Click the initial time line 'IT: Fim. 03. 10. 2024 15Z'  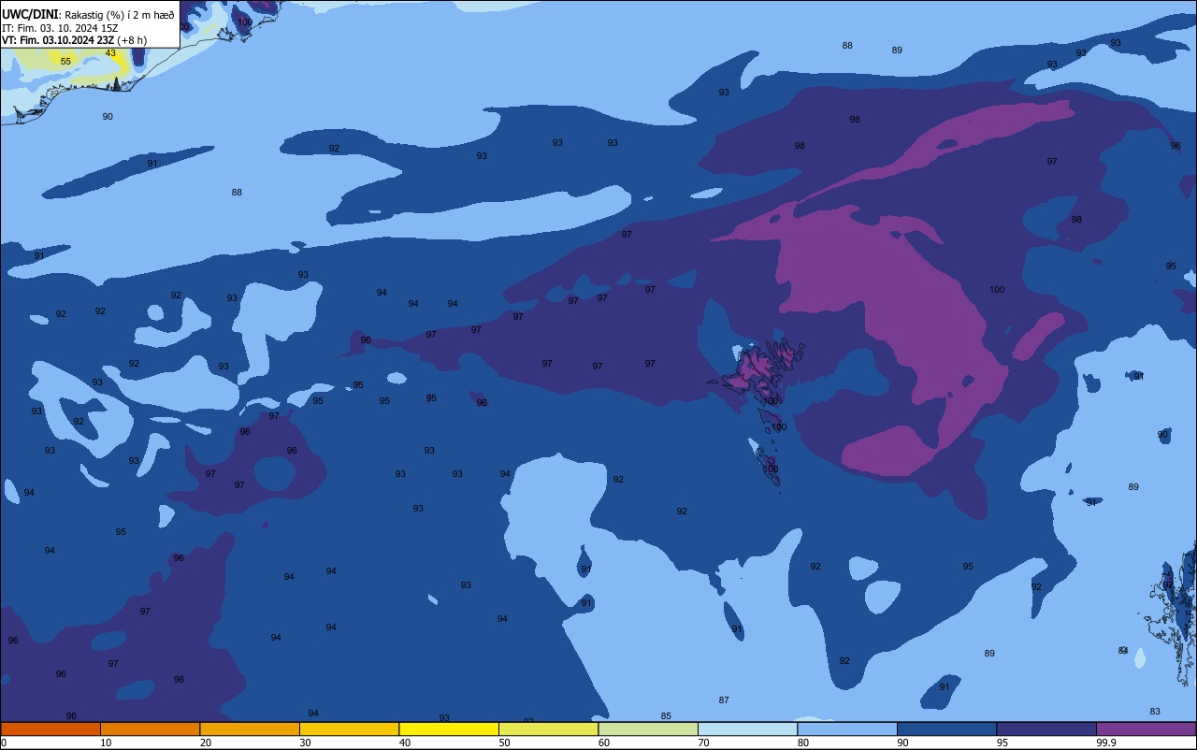point(60,28)
